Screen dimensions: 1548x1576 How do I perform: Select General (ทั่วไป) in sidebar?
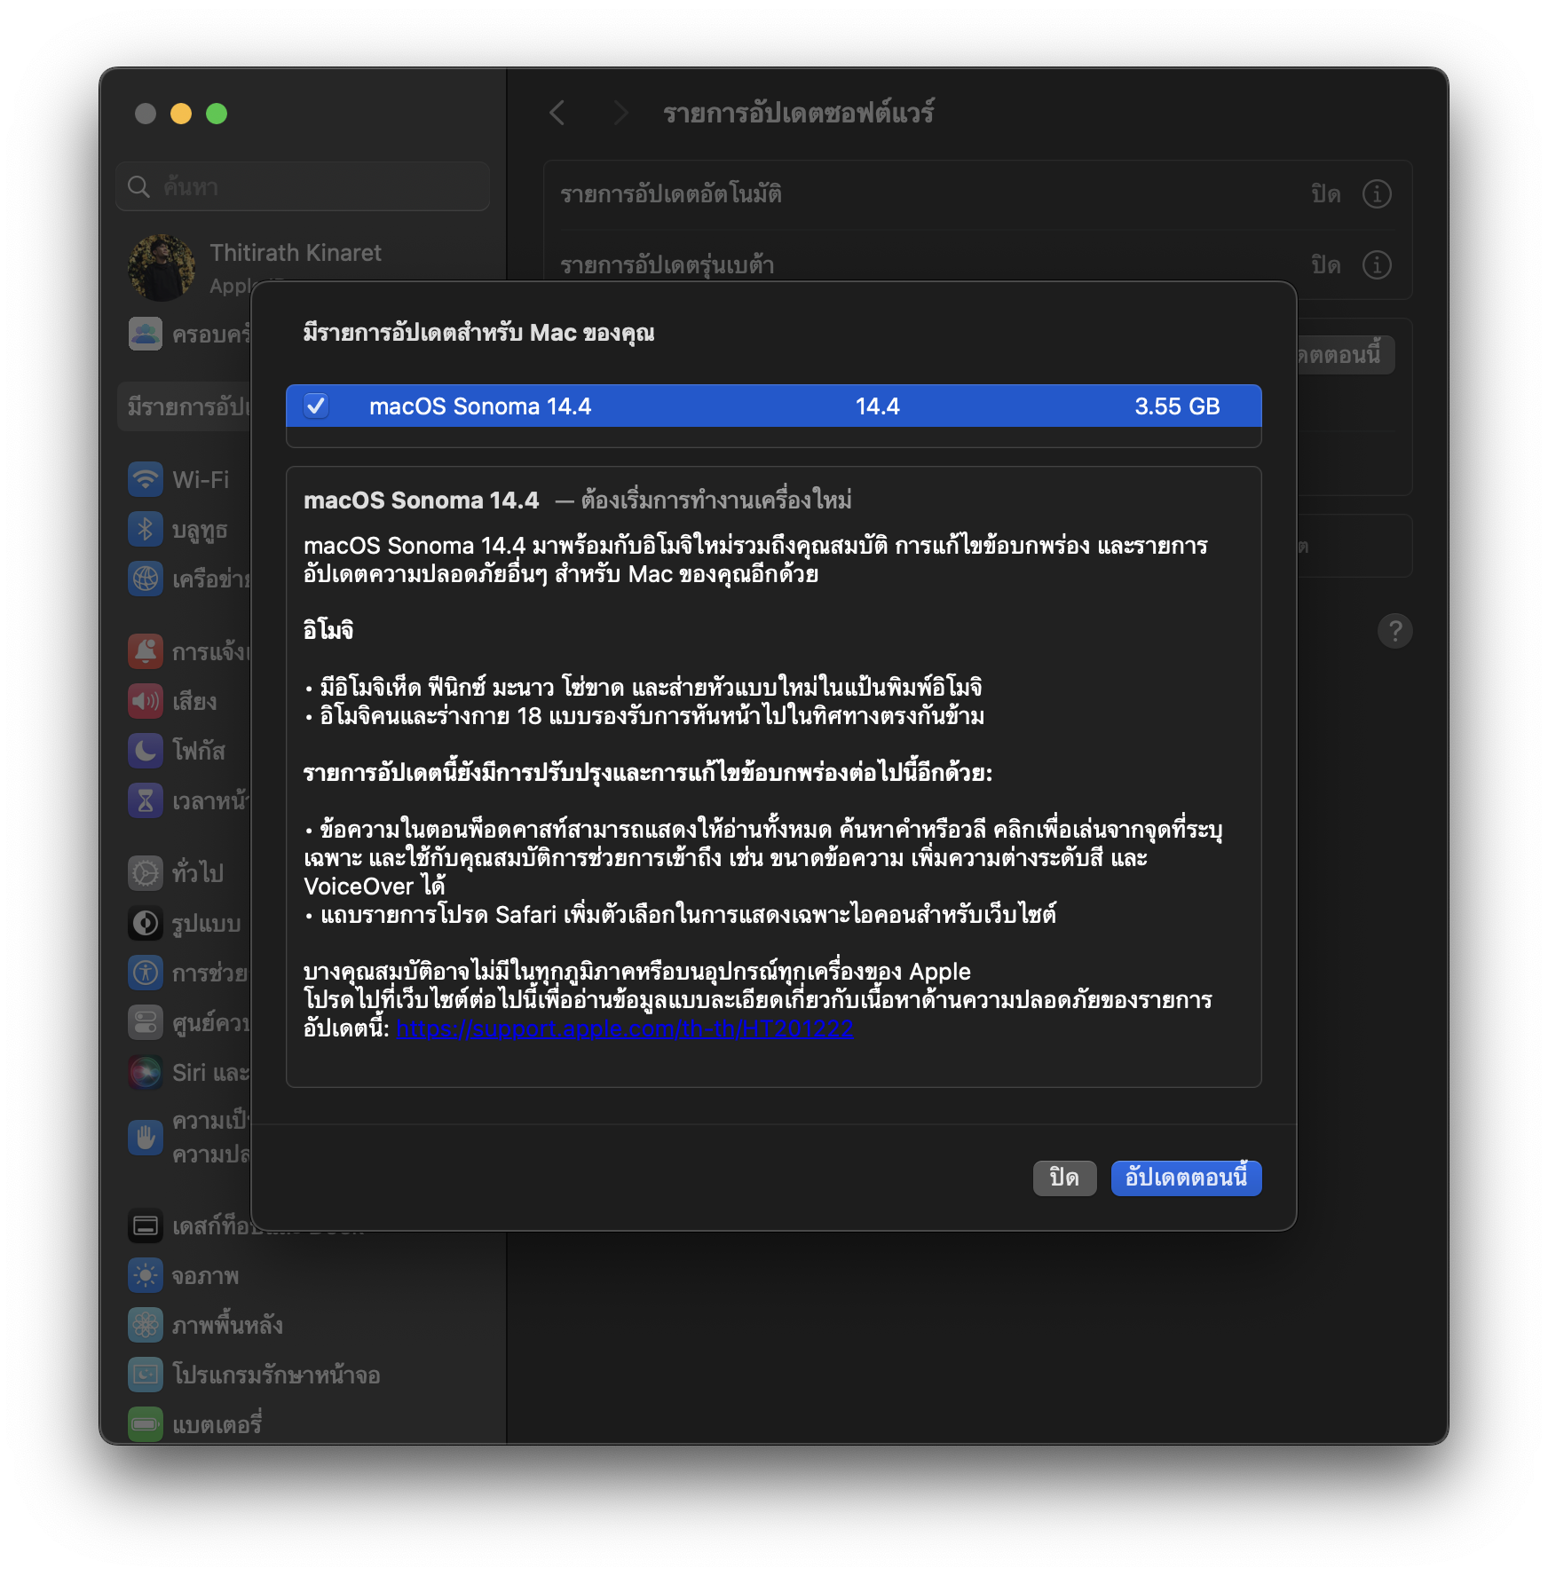(x=197, y=873)
